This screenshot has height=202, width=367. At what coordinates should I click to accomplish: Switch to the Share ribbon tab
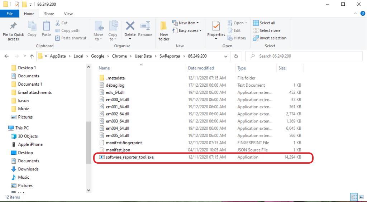point(49,14)
